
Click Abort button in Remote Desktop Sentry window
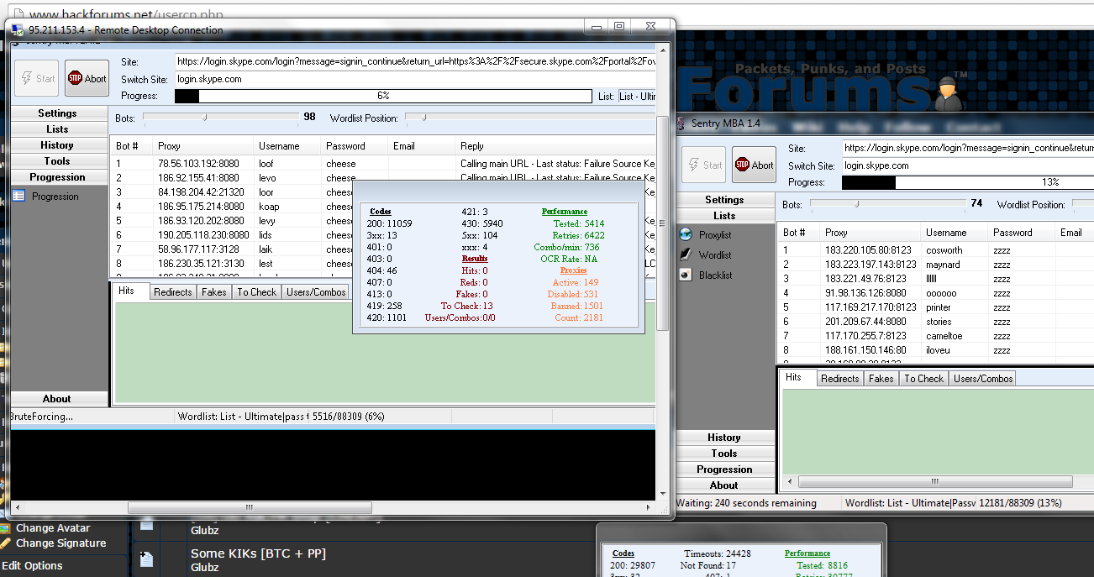coord(87,78)
